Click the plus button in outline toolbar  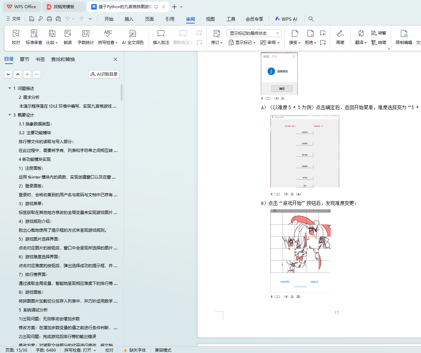click(27, 74)
